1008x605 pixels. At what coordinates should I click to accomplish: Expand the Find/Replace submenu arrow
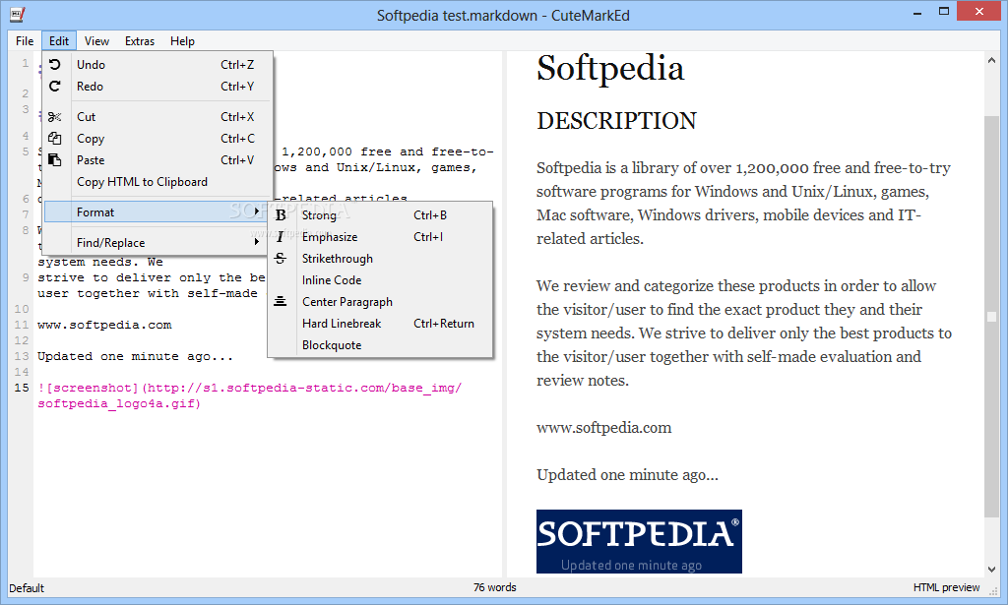pyautogui.click(x=257, y=241)
